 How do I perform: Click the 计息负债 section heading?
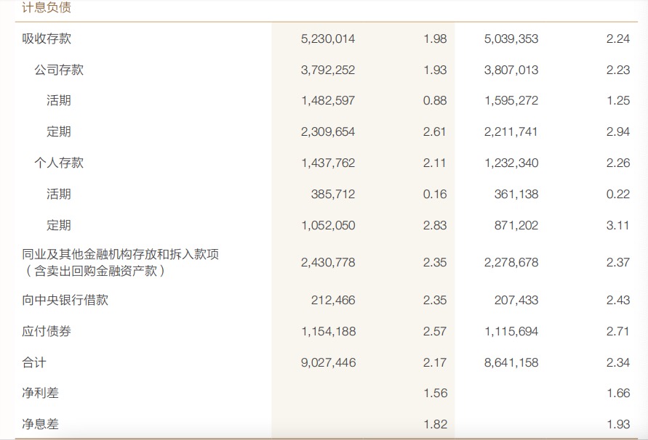point(47,9)
